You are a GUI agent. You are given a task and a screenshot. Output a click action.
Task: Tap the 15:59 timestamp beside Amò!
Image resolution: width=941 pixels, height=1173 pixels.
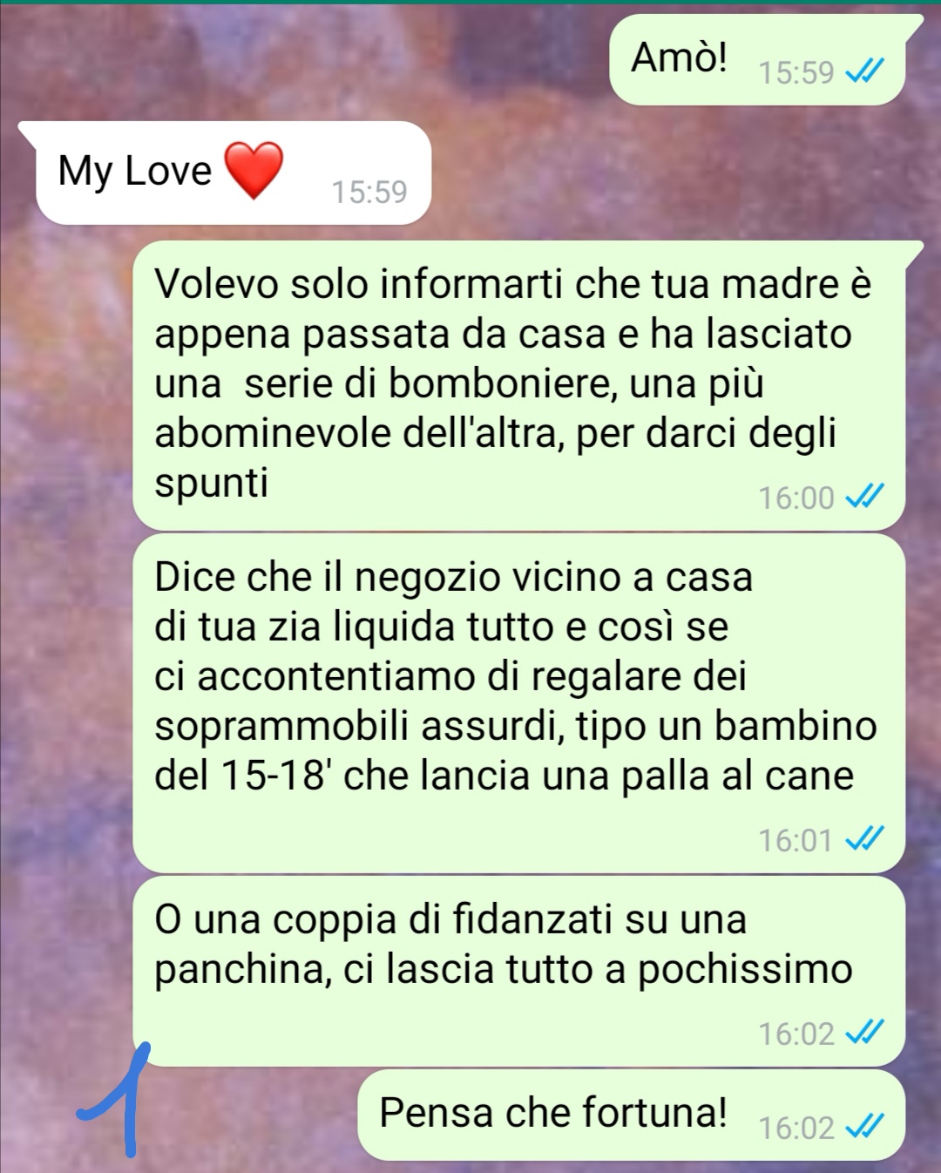796,72
